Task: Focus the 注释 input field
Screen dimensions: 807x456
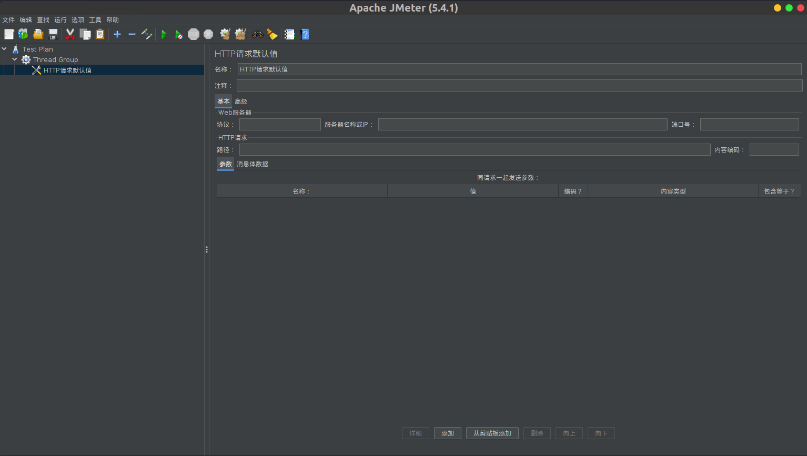Action: coord(520,85)
